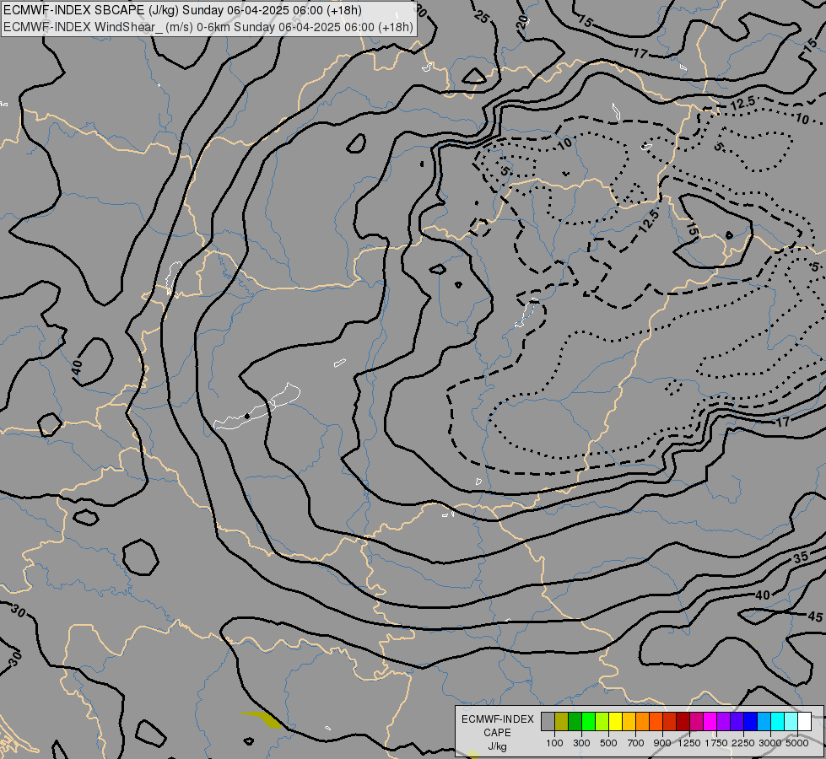Pick the purple swatch after 1750
826x759 pixels.
723,722
